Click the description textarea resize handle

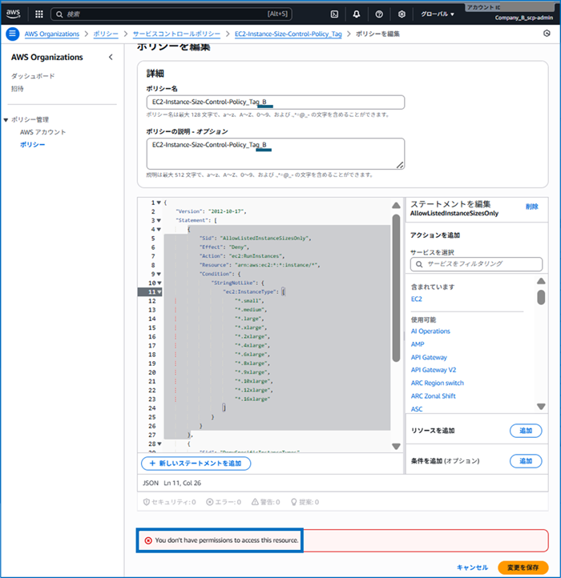[x=400, y=165]
